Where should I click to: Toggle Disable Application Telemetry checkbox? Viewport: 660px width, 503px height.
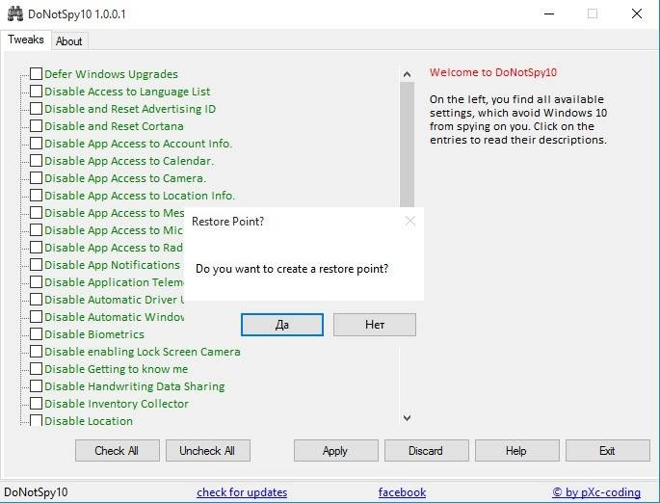coord(37,281)
